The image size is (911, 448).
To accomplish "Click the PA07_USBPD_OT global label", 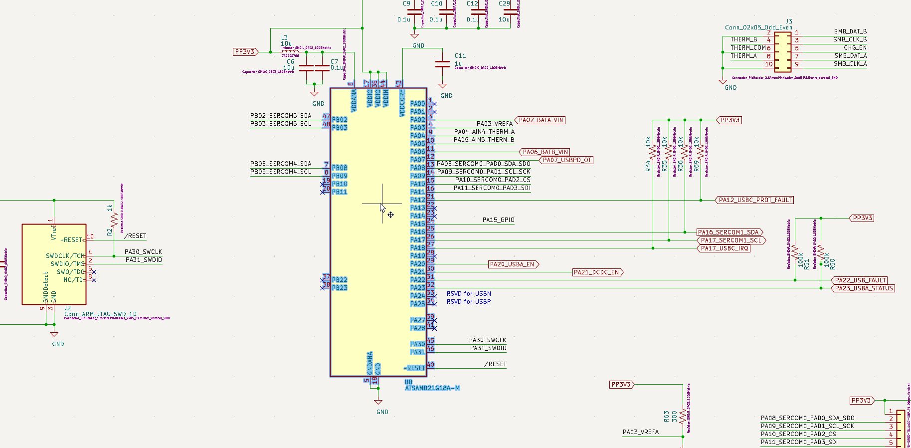I will coord(565,160).
